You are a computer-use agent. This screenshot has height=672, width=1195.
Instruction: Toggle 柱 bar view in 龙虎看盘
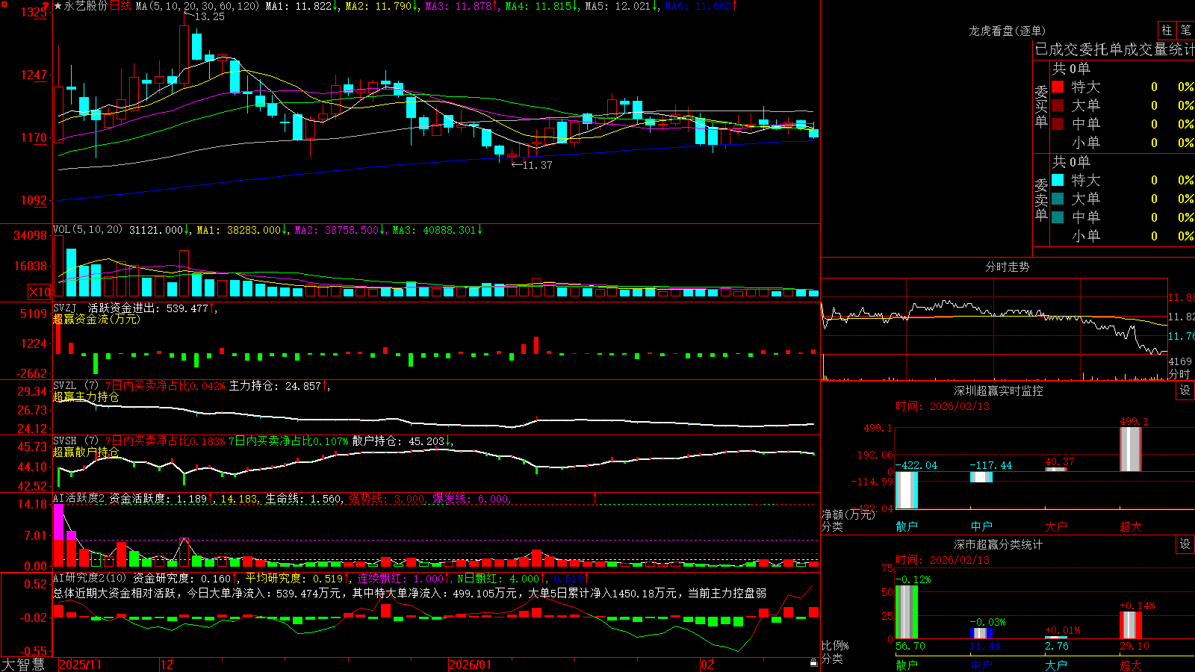coord(1167,30)
